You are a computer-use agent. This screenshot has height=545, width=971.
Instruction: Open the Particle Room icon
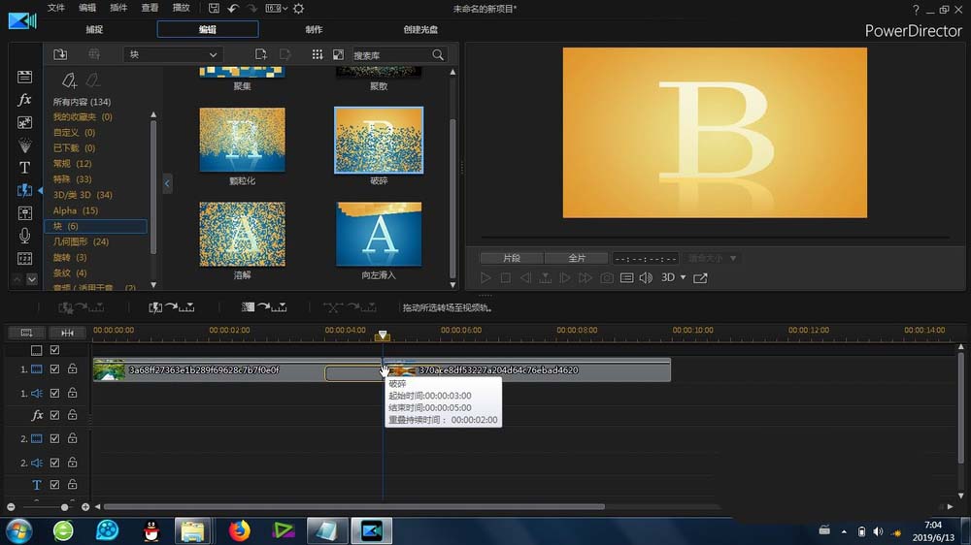click(x=25, y=145)
